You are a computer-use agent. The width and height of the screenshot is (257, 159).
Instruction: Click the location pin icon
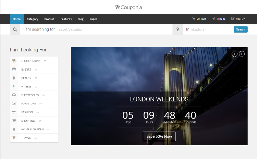[x=178, y=29]
